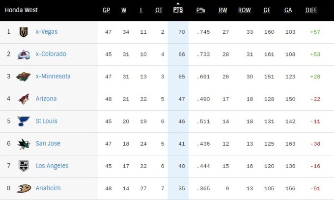Sort by P% column header
Image resolution: width=334 pixels, height=200 pixels.
pos(200,10)
